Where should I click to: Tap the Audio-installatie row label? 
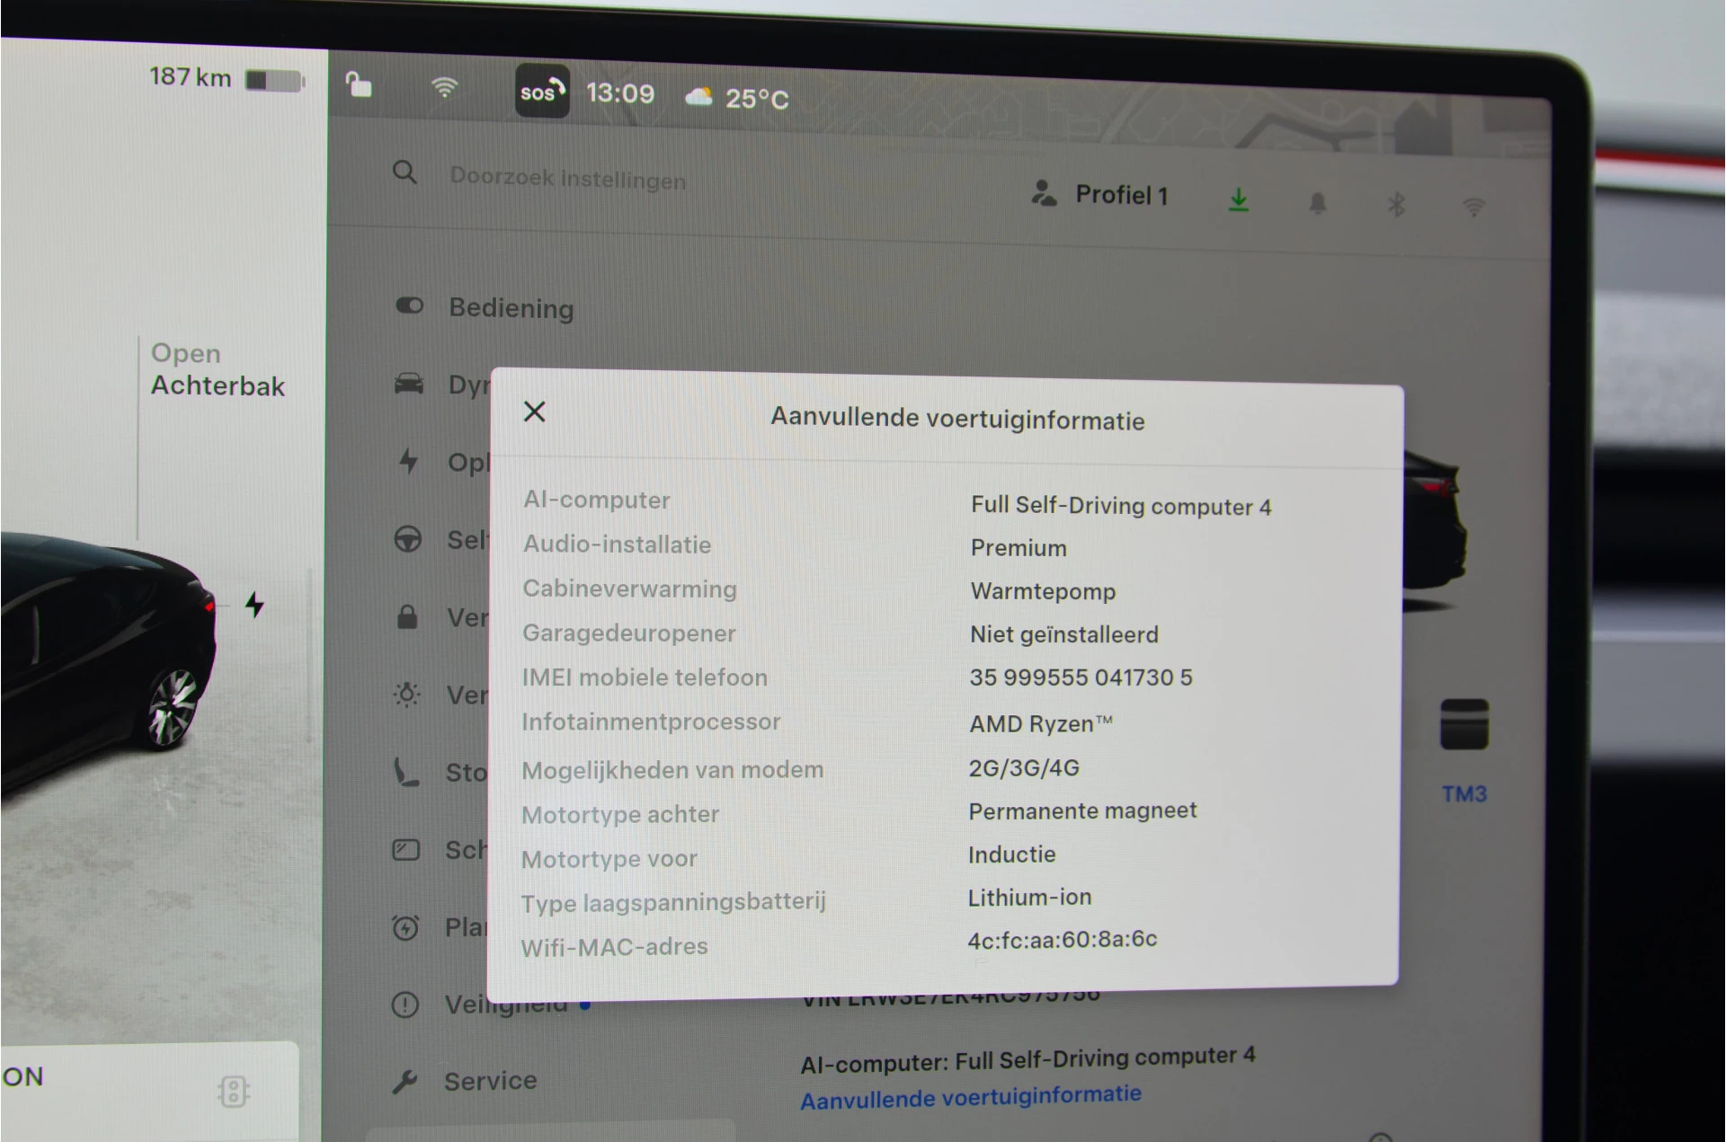tap(617, 544)
